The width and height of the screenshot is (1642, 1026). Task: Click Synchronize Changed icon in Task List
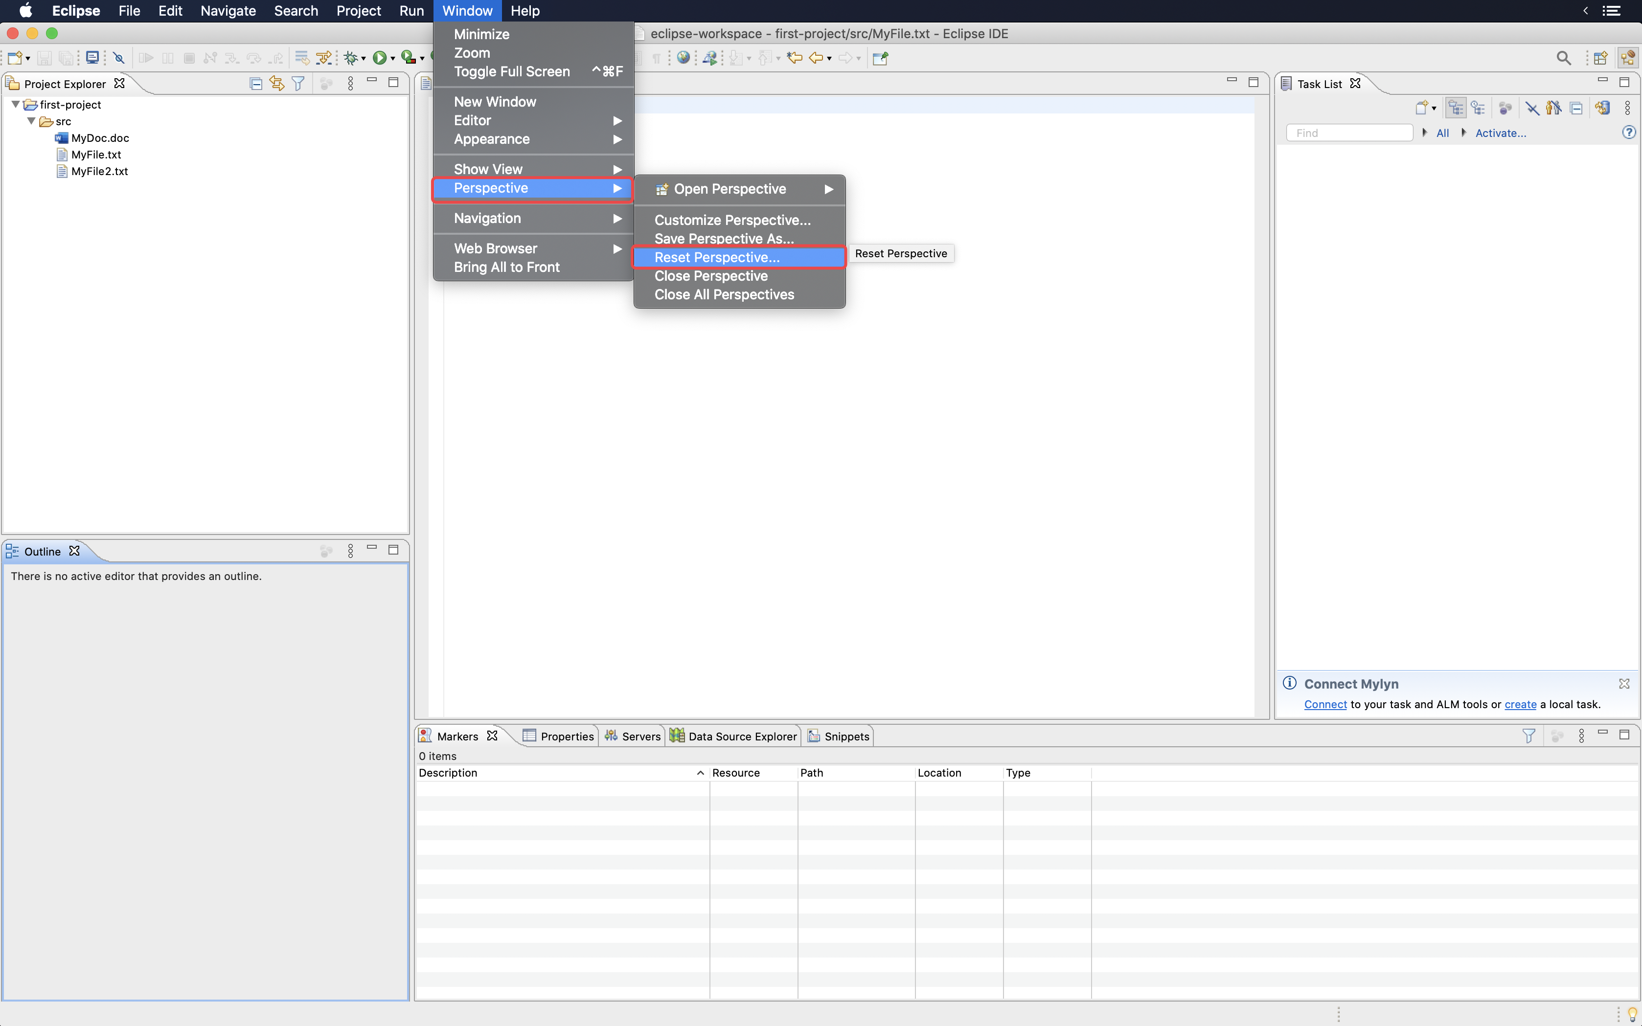(1603, 108)
